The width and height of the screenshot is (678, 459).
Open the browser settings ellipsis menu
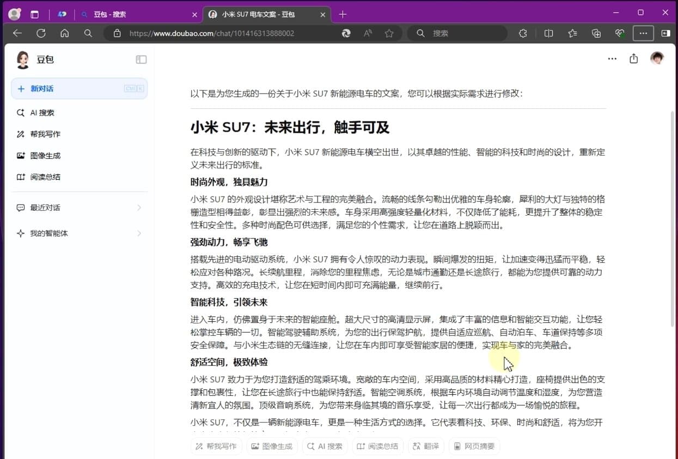643,33
